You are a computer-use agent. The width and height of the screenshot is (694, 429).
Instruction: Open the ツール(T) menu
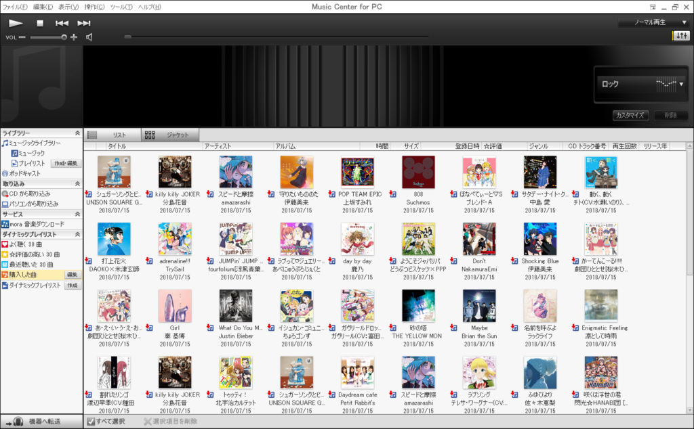121,7
